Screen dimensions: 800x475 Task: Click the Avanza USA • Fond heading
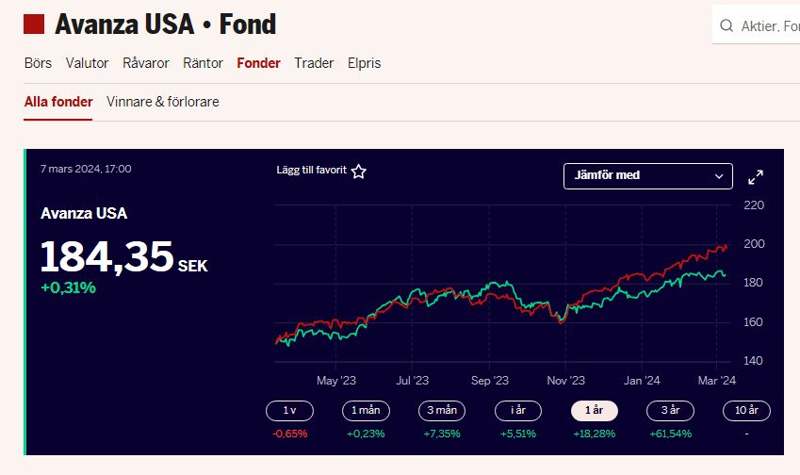165,25
